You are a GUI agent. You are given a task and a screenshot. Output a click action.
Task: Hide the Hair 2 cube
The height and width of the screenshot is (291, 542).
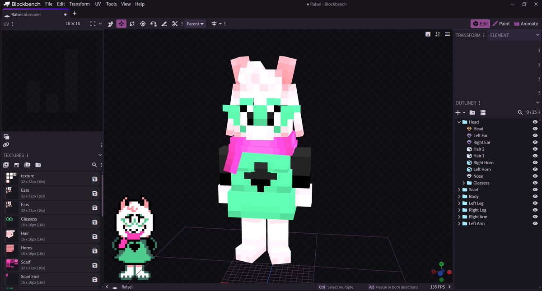[x=535, y=149]
